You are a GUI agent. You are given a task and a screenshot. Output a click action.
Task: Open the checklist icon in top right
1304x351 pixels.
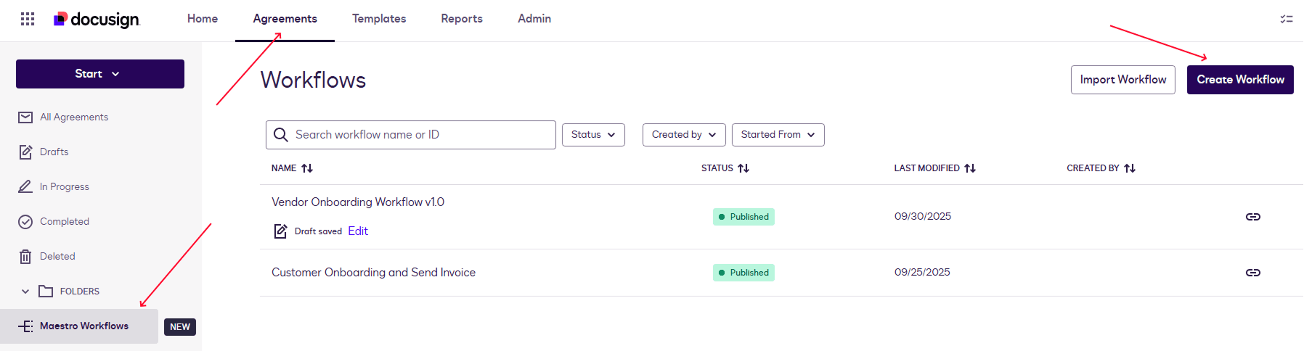[1286, 19]
